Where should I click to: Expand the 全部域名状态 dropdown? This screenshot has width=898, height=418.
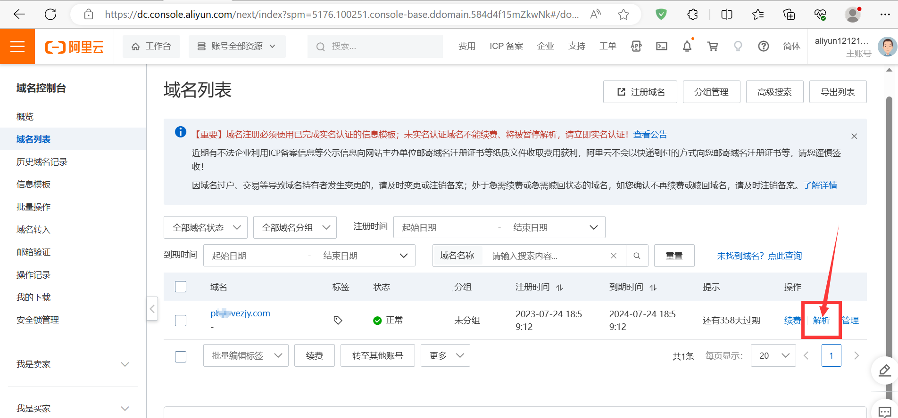click(x=205, y=227)
